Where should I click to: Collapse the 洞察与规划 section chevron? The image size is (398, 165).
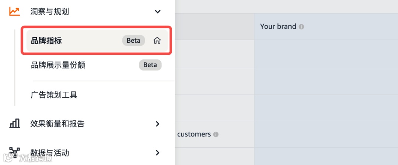158,12
